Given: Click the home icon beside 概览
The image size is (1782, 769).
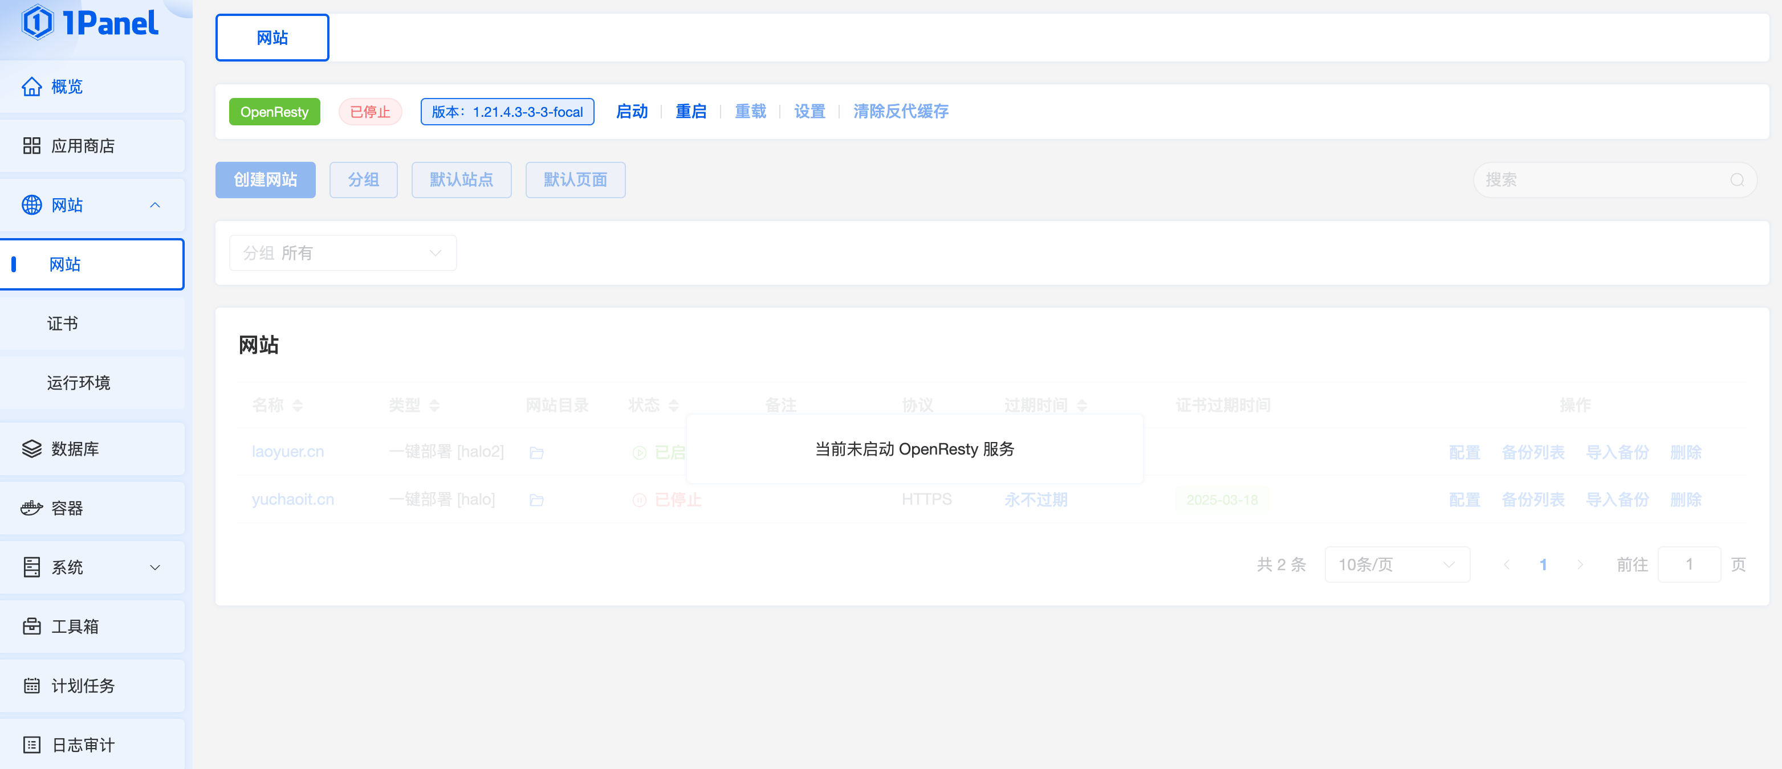Looking at the screenshot, I should coord(32,87).
